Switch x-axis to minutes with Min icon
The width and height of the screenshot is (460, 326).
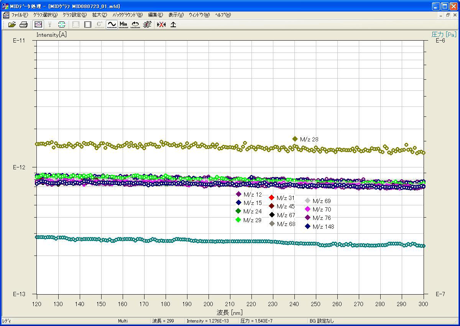click(x=123, y=25)
